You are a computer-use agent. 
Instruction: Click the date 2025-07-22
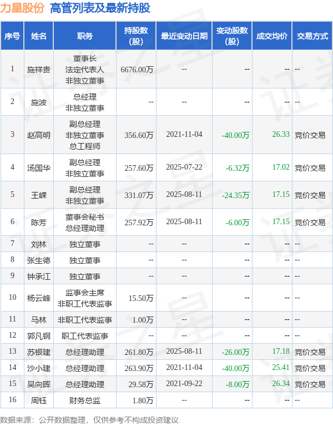(184, 167)
